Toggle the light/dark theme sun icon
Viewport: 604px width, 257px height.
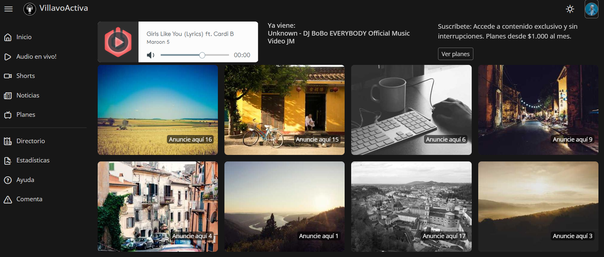[570, 9]
